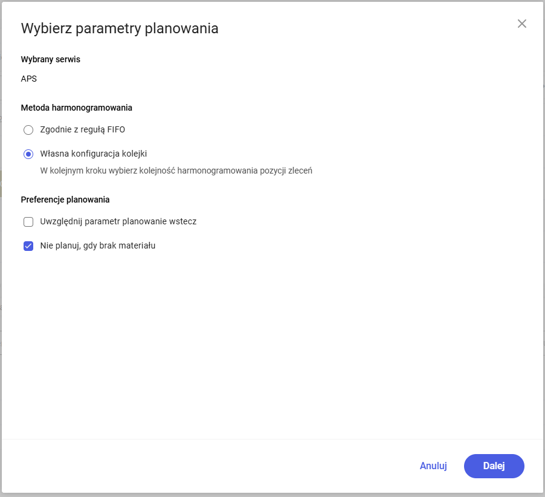545x497 pixels.
Task: Close the planning parameters dialog
Action: click(521, 24)
